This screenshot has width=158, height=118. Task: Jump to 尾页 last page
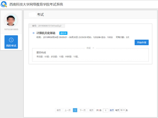[x=91, y=110]
